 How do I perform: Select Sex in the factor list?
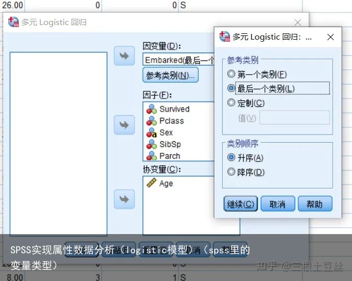click(x=166, y=132)
